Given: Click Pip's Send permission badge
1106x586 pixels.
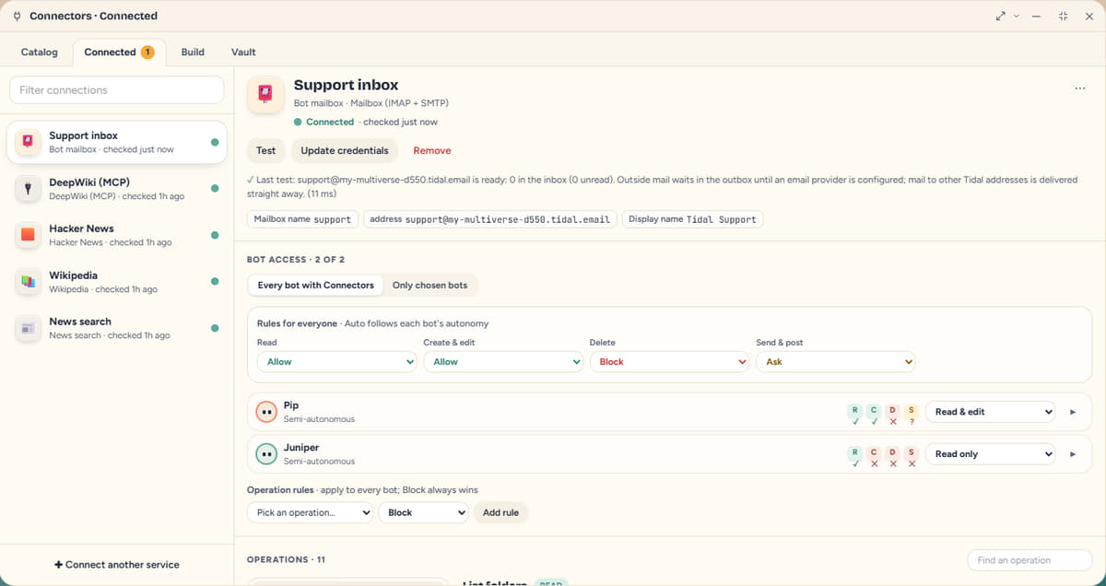Looking at the screenshot, I should [x=912, y=415].
